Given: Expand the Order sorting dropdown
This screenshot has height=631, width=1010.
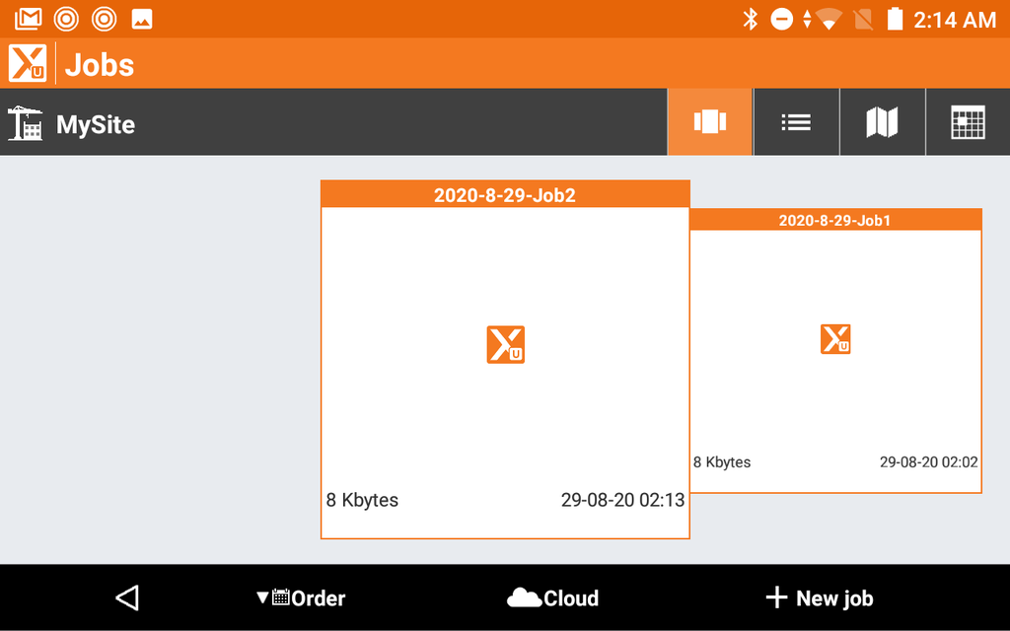Looking at the screenshot, I should pyautogui.click(x=301, y=597).
